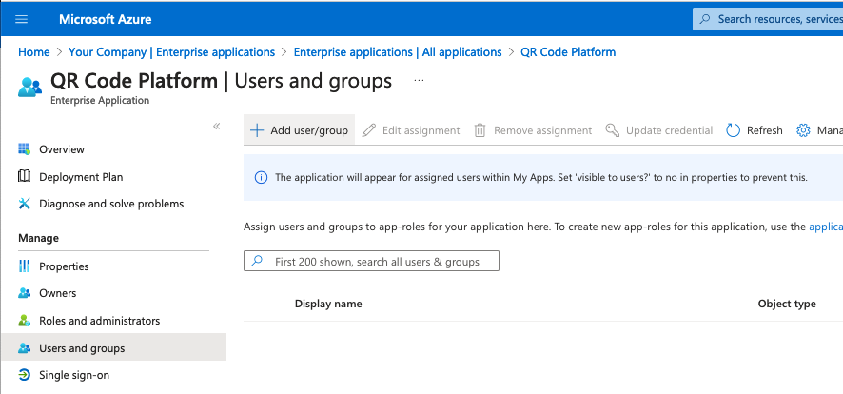The height and width of the screenshot is (394, 843).
Task: Focus the search all users & groups field
Action: click(371, 261)
